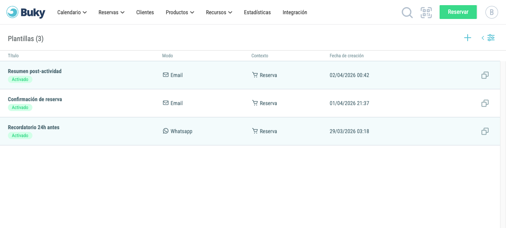This screenshot has width=506, height=228.
Task: Expand the Calendario dropdown menu
Action: 72,12
